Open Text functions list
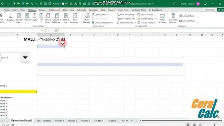This screenshot has width=224, height=126. 41,18
